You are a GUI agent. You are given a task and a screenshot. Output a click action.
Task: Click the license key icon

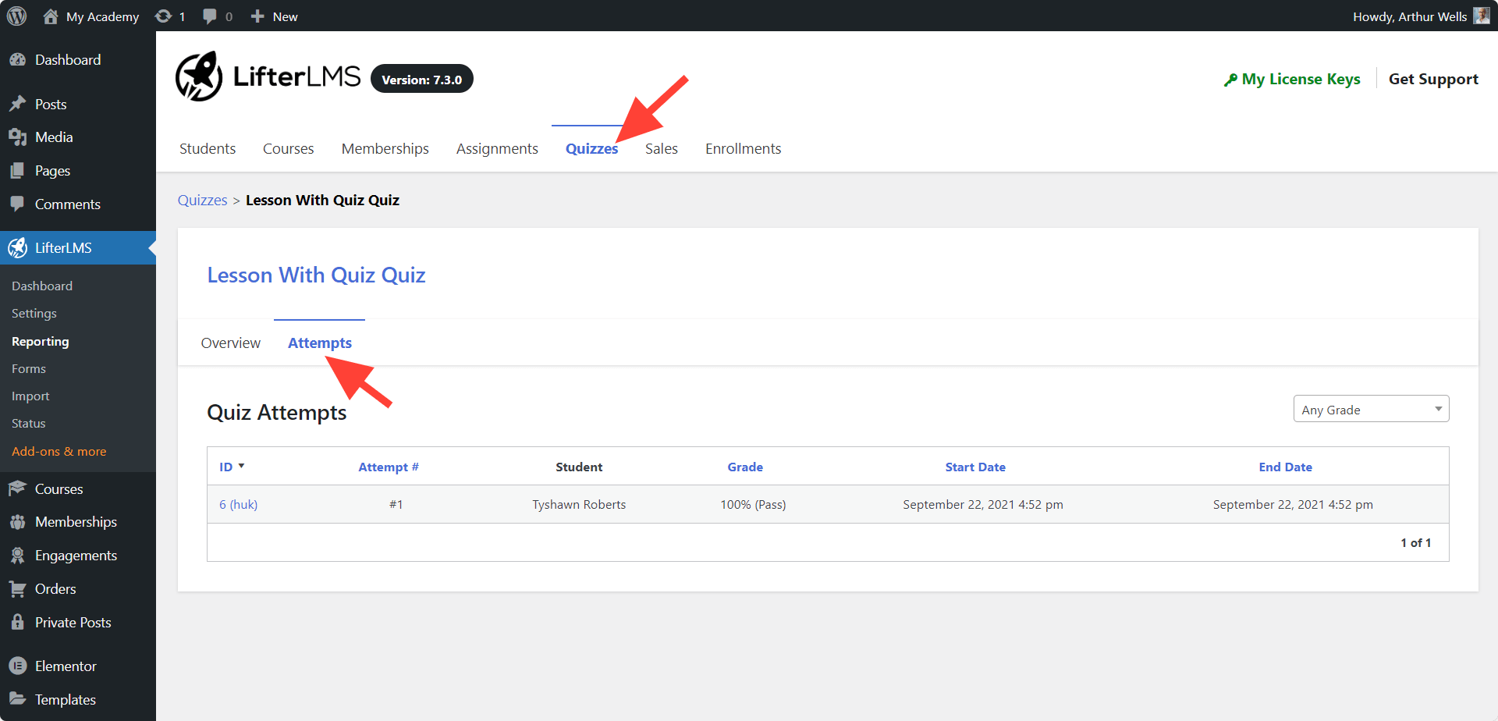pyautogui.click(x=1230, y=80)
